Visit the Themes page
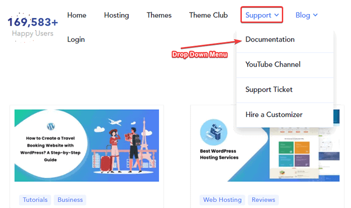 (x=159, y=15)
